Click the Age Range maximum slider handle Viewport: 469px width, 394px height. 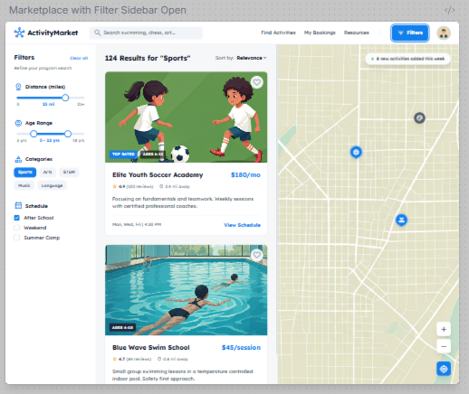point(68,134)
